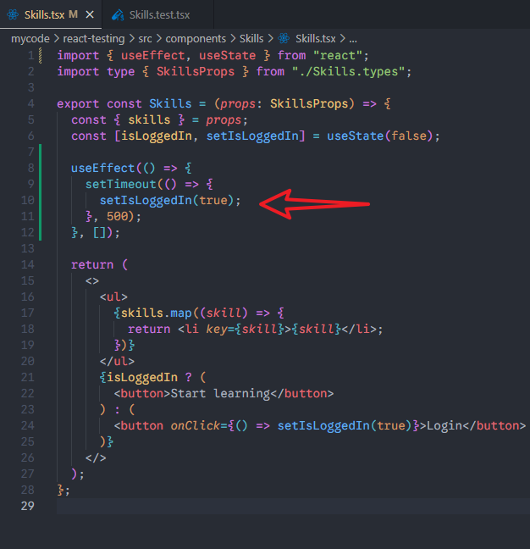Open the Skills folder breadcrumb
Image resolution: width=530 pixels, height=549 pixels.
tap(251, 38)
